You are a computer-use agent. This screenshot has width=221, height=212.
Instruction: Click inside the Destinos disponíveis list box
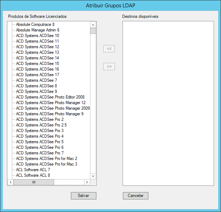click(168, 103)
